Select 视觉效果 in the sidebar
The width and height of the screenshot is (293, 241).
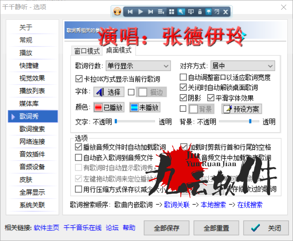point(33,78)
